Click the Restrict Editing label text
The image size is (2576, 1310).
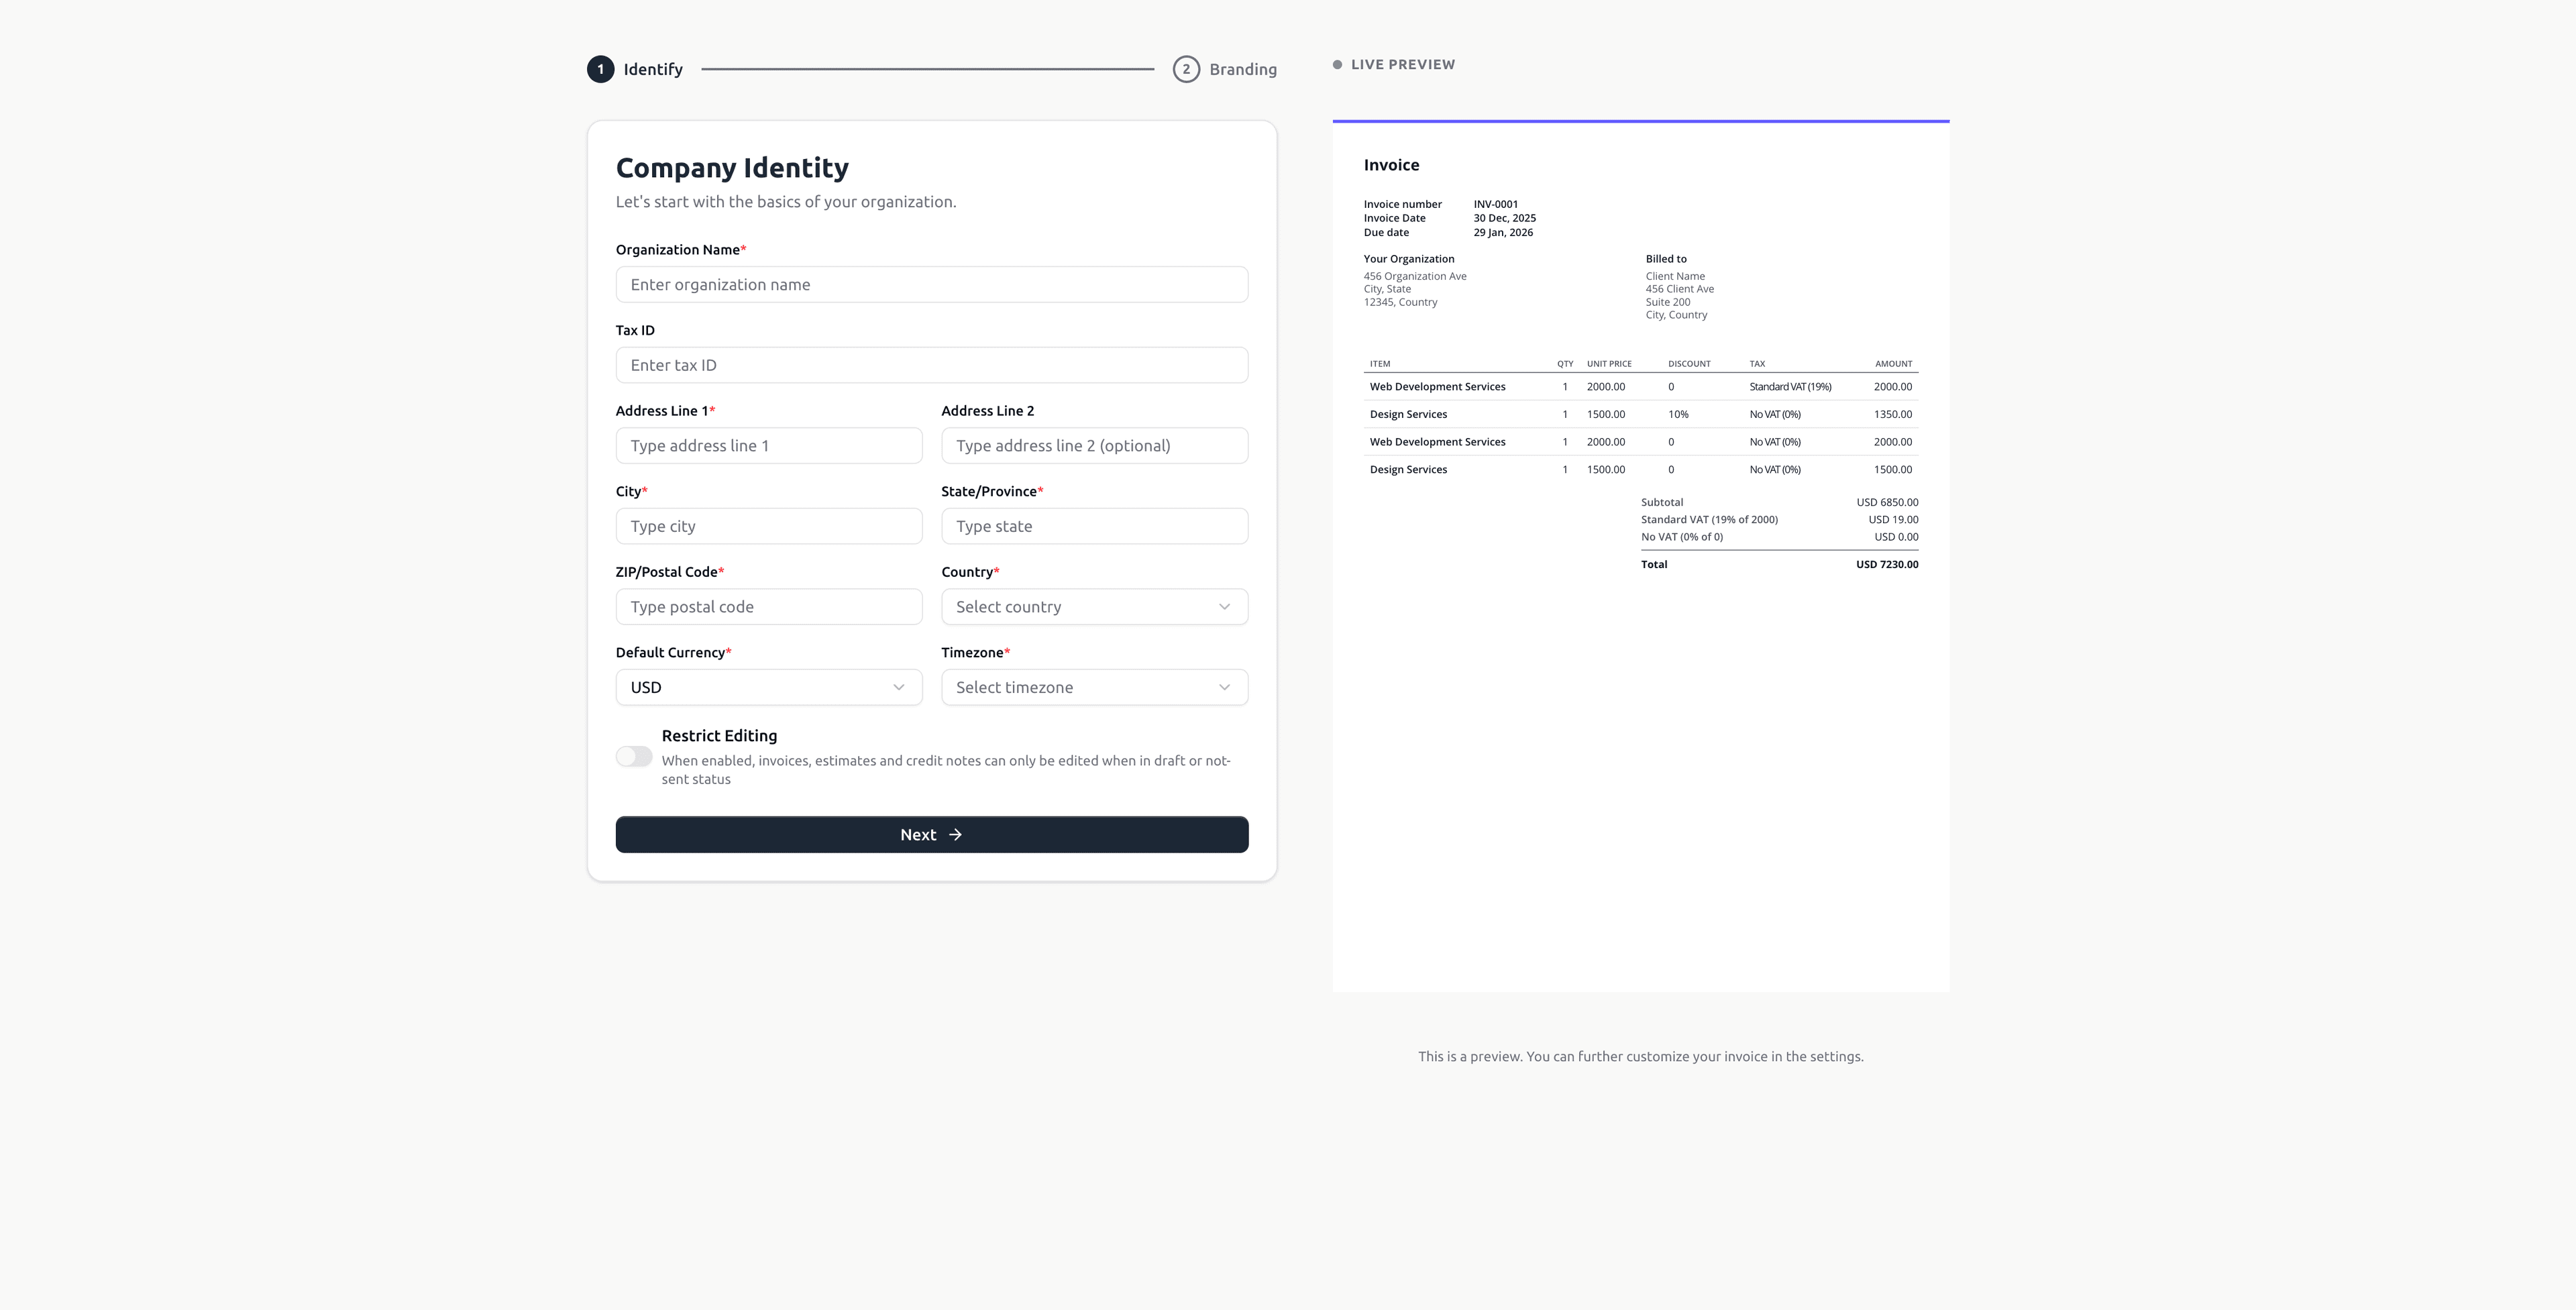719,736
